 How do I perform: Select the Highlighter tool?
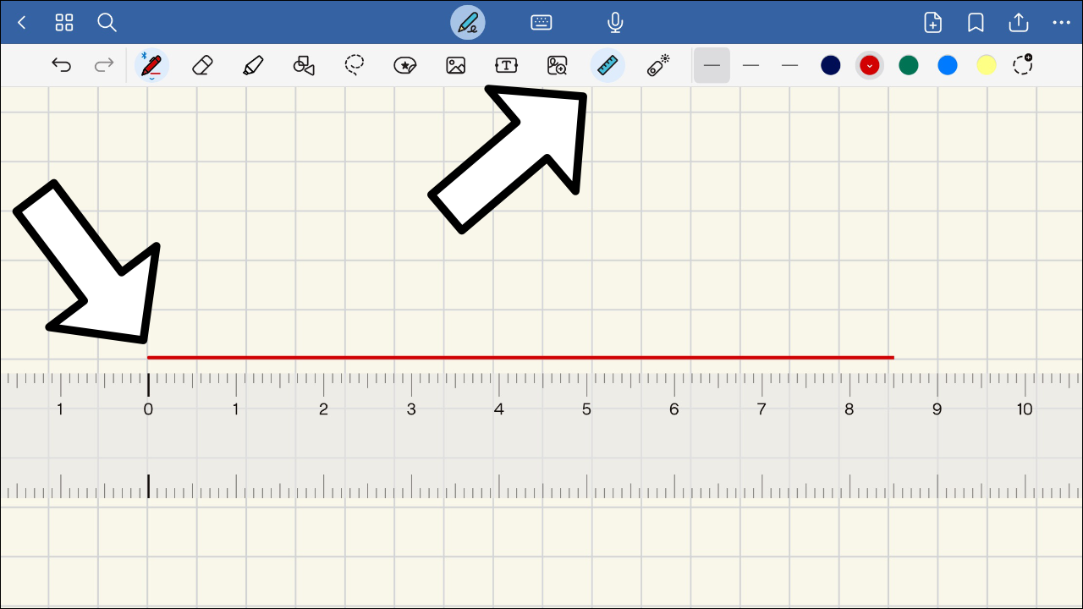252,65
